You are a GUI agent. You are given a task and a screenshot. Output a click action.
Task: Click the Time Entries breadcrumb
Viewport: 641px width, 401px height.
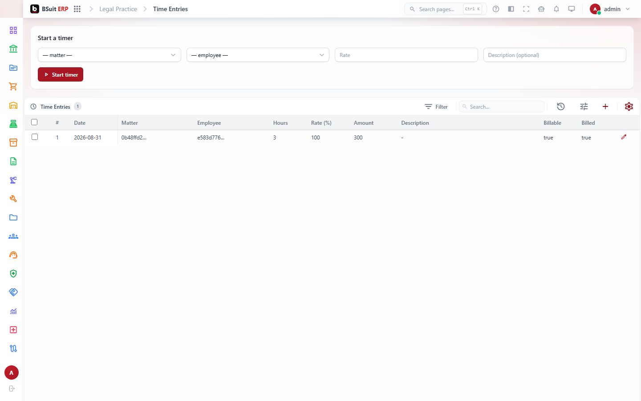[x=170, y=9]
